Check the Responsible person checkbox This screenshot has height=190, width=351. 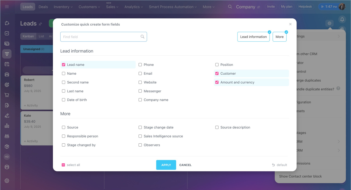[64, 136]
